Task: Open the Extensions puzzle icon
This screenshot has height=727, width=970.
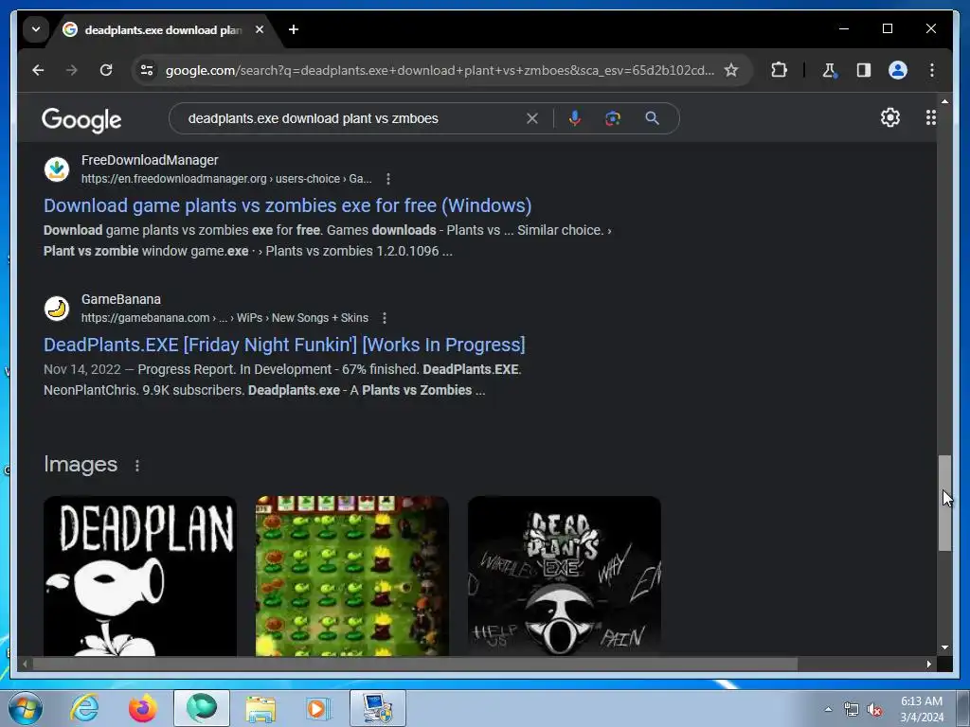Action: (779, 70)
